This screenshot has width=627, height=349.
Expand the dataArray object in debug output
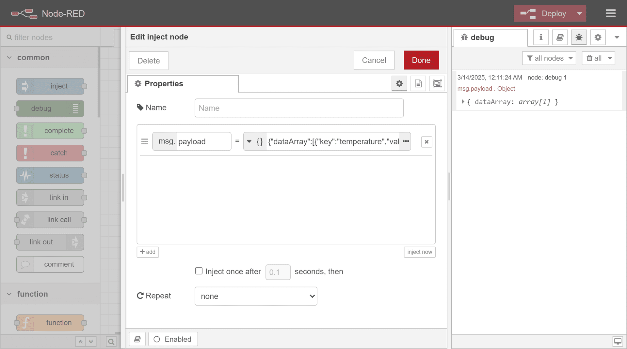coord(463,102)
